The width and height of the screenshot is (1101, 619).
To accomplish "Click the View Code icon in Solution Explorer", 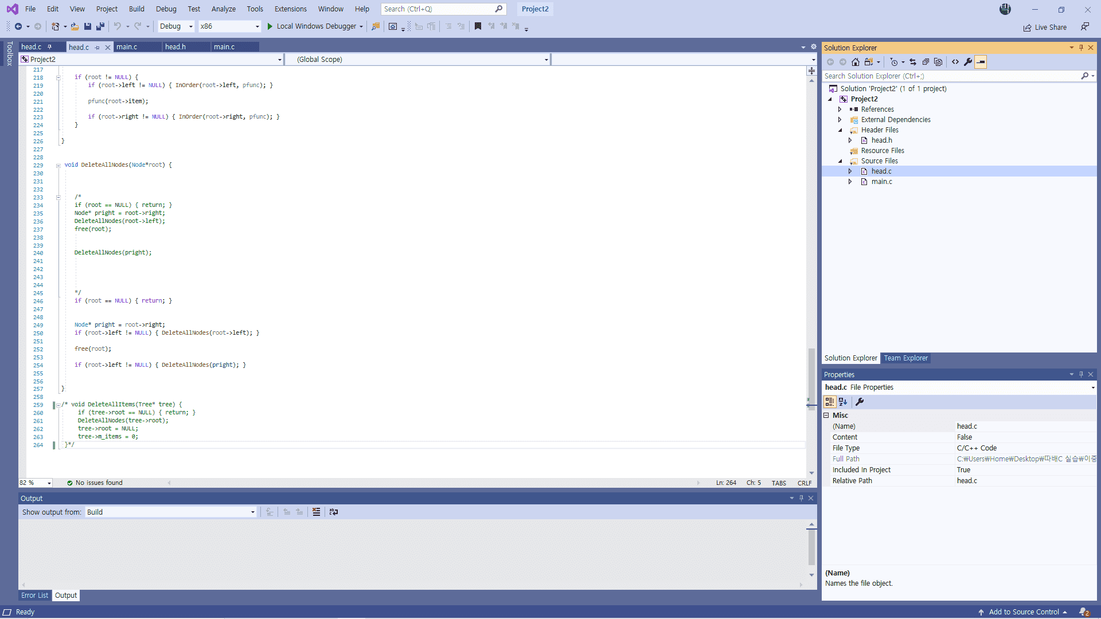I will [x=955, y=62].
